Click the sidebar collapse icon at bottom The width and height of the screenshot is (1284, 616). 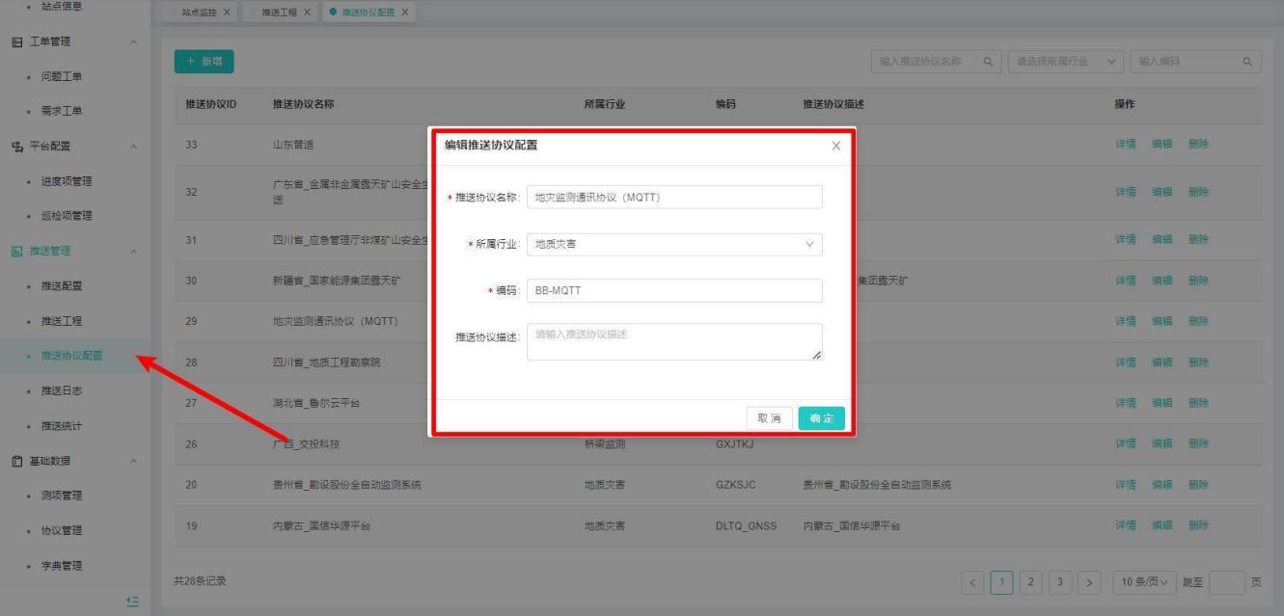(133, 602)
